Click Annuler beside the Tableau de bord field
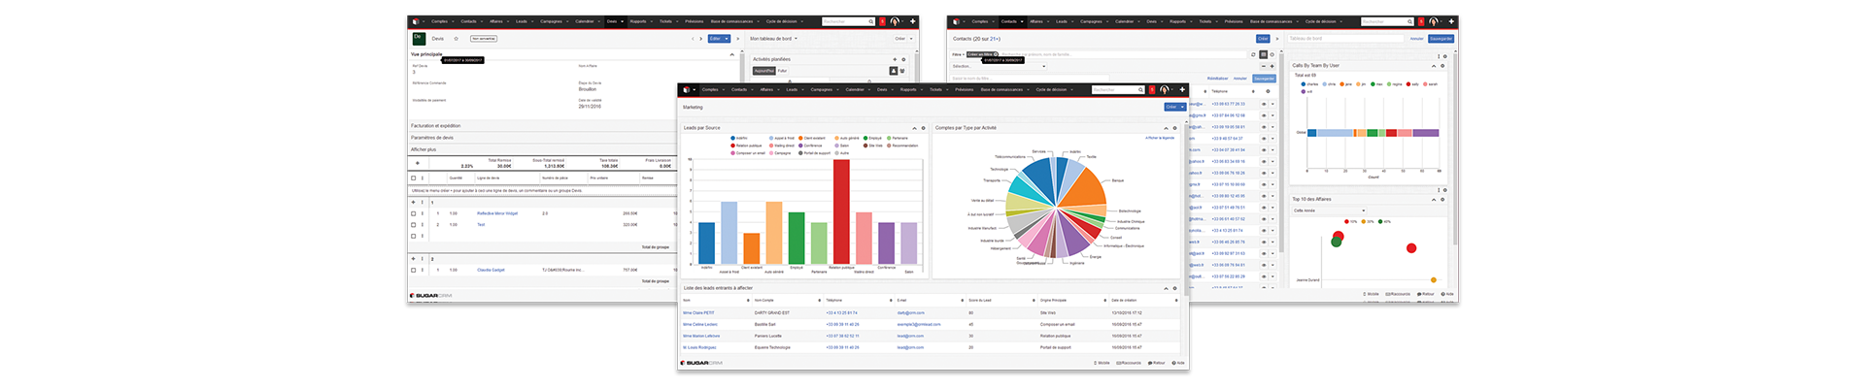This screenshot has width=1865, height=388. point(1416,39)
